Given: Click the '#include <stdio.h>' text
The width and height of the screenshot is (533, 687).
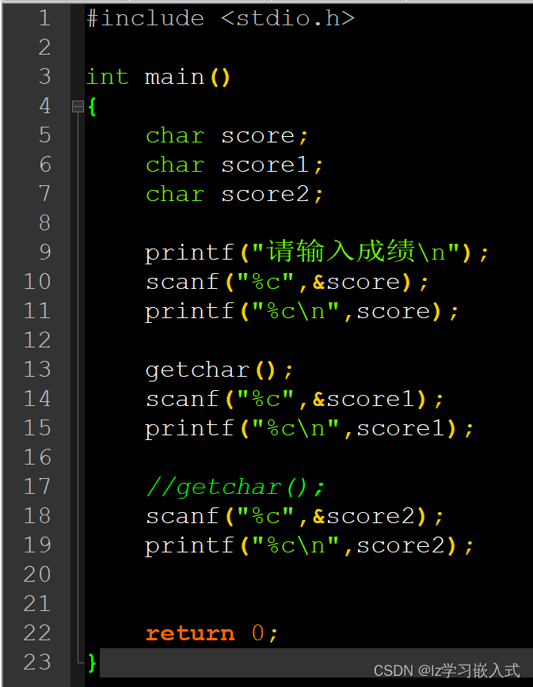Looking at the screenshot, I should point(220,18).
